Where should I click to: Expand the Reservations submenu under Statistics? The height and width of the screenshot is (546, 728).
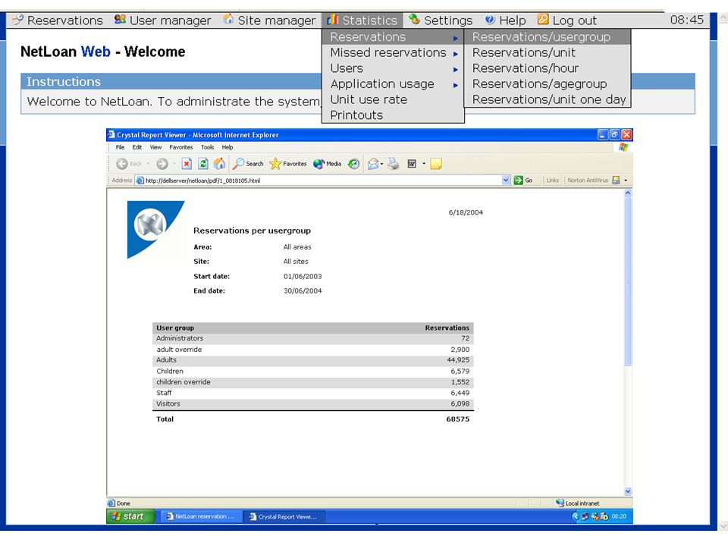coord(393,36)
